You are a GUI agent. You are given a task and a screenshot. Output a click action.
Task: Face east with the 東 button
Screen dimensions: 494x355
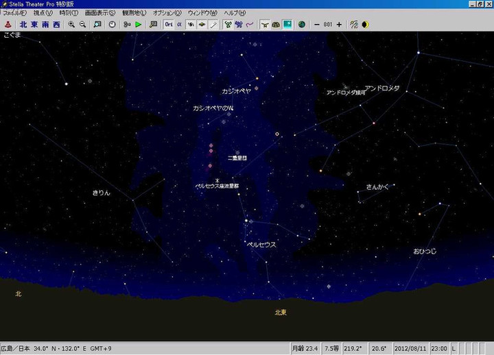click(34, 25)
